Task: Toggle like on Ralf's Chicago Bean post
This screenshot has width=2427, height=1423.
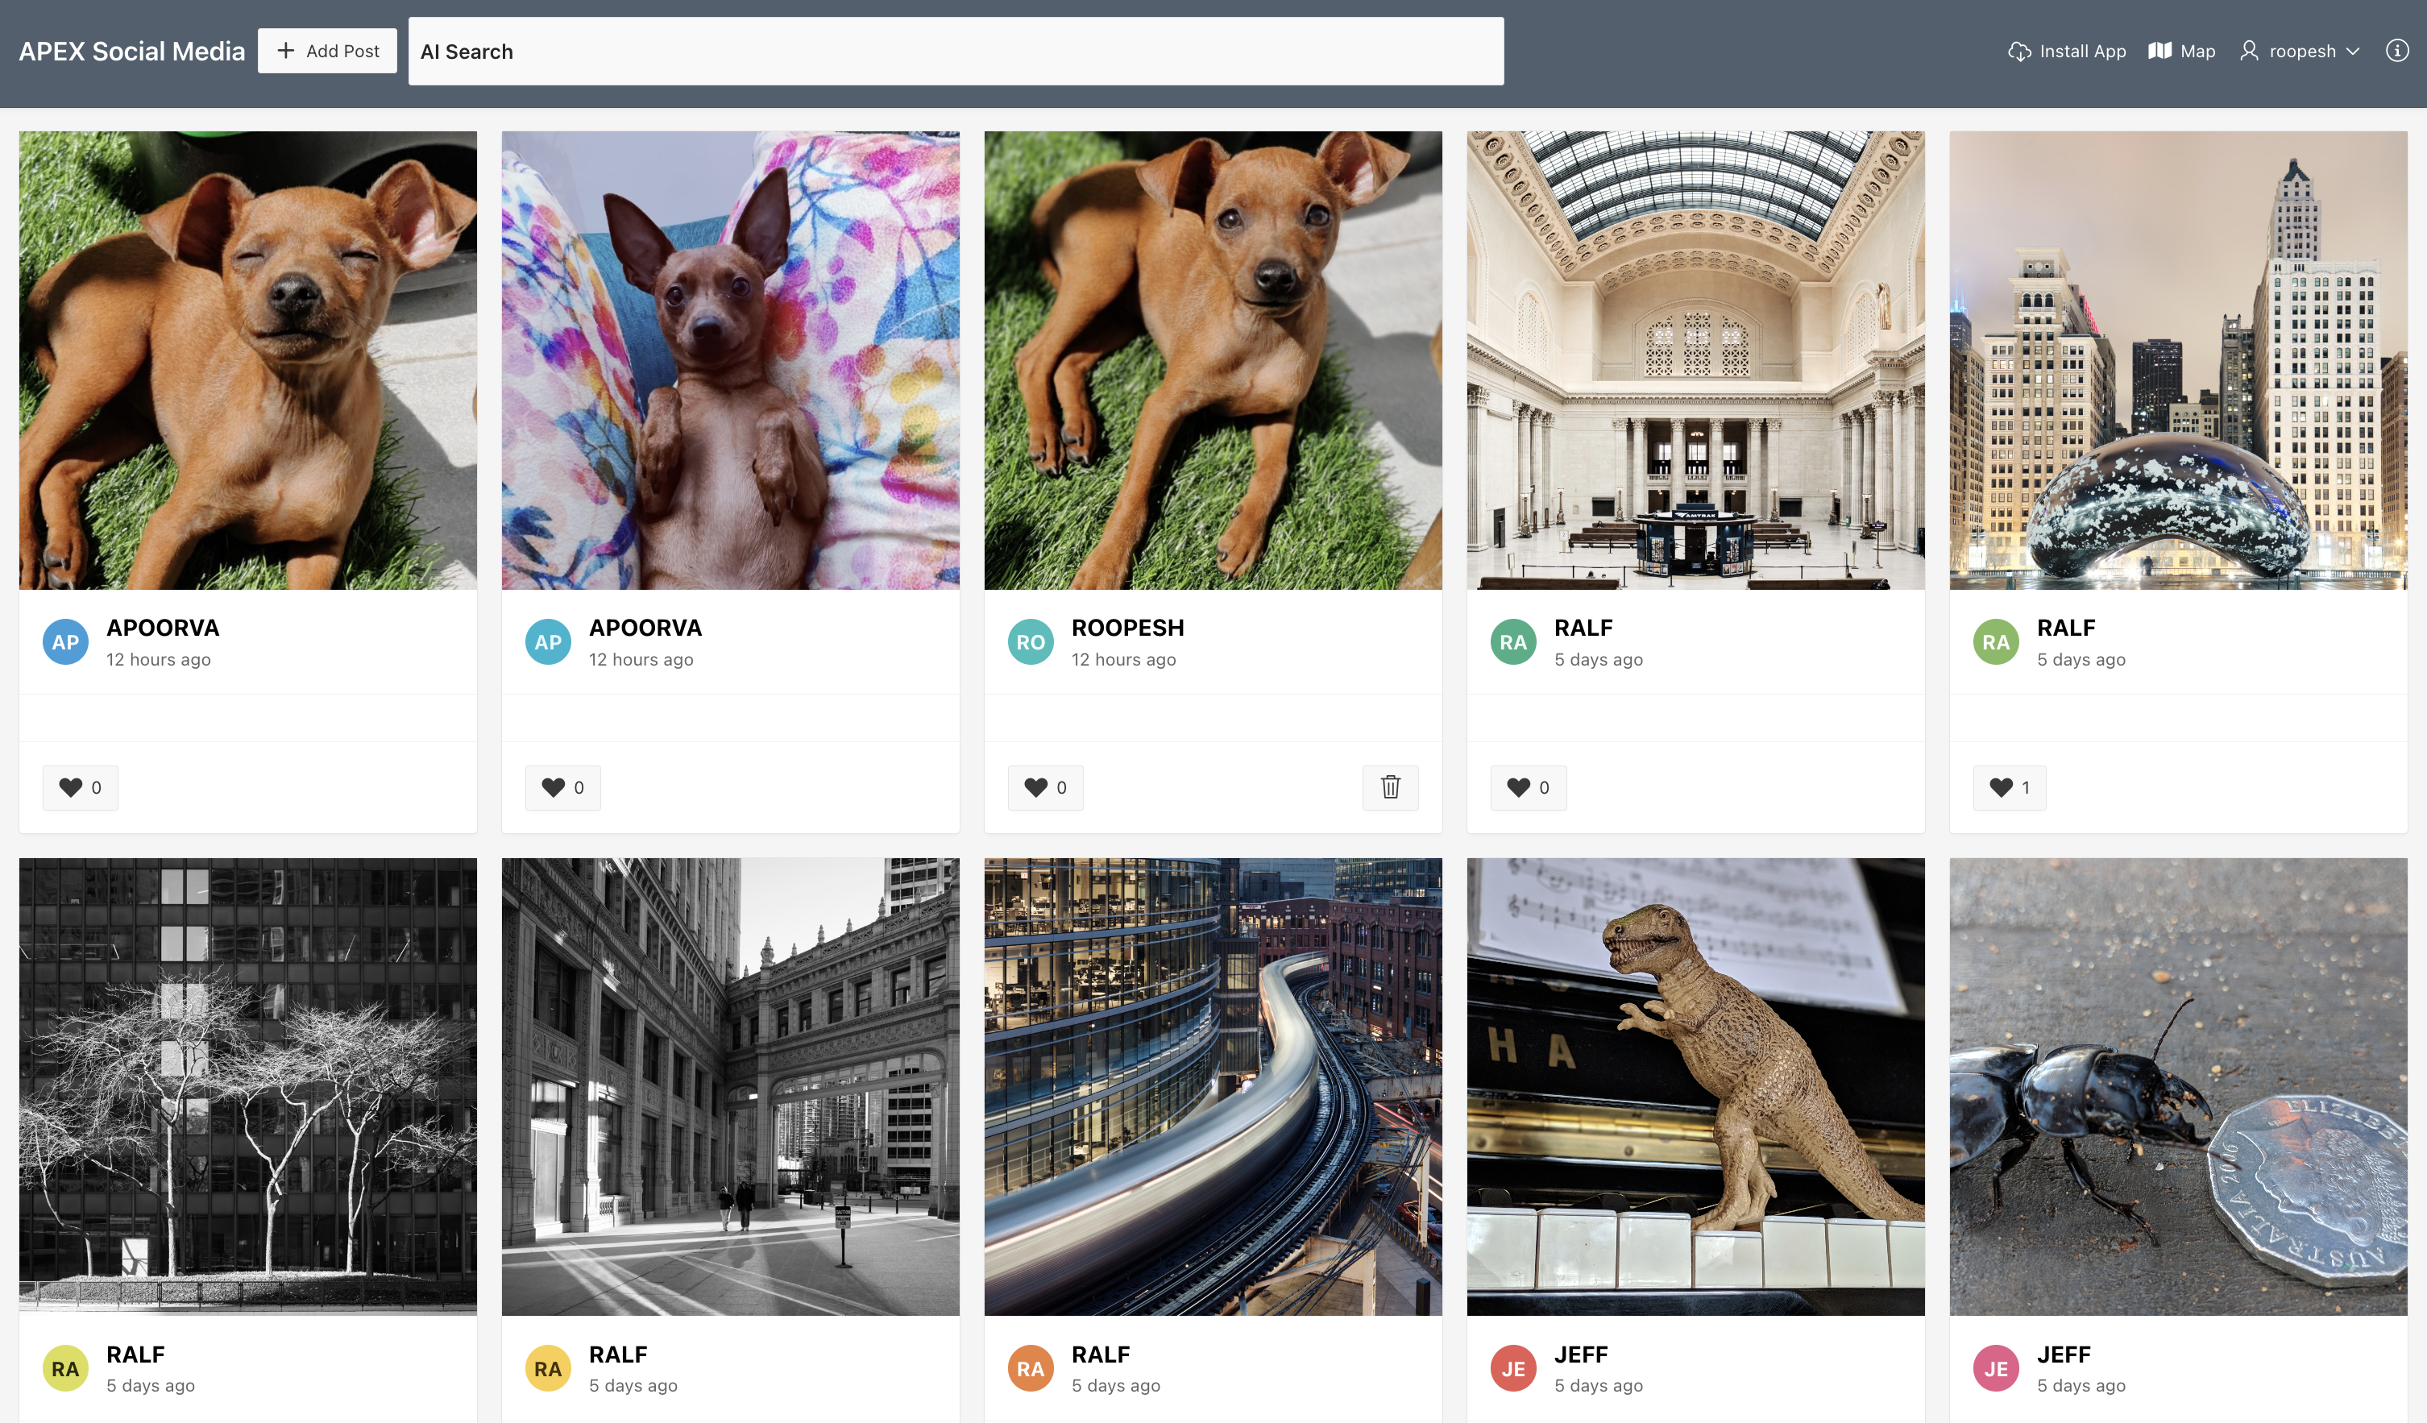Action: (2009, 787)
